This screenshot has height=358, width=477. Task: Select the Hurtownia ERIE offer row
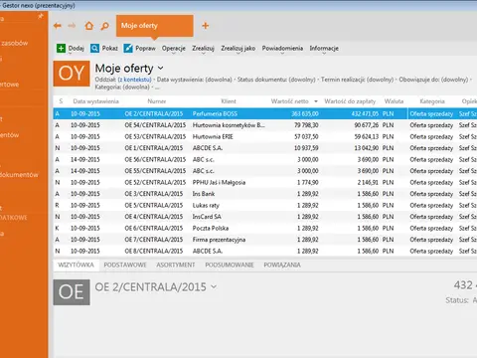(265, 136)
